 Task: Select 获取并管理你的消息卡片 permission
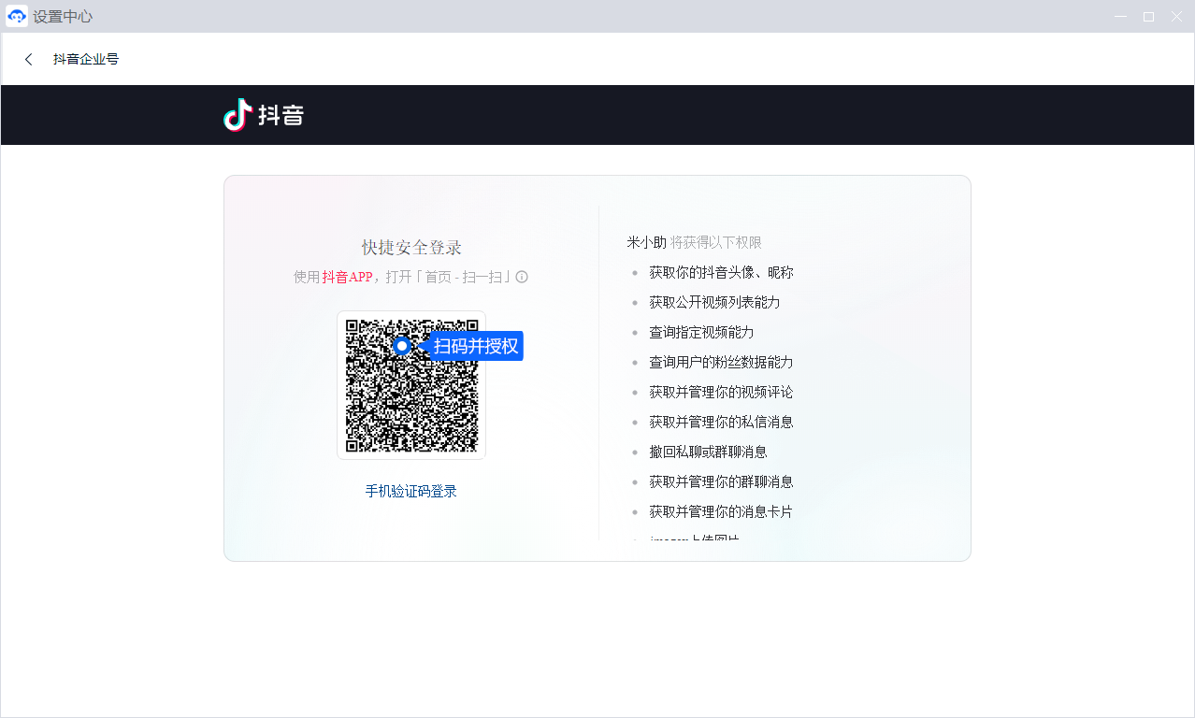click(x=721, y=511)
